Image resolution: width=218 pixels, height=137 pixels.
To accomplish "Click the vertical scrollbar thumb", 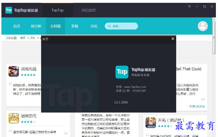I will click(x=214, y=37).
